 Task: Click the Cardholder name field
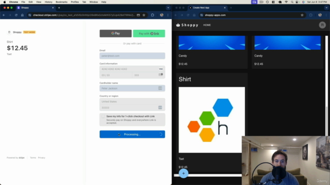(132, 88)
